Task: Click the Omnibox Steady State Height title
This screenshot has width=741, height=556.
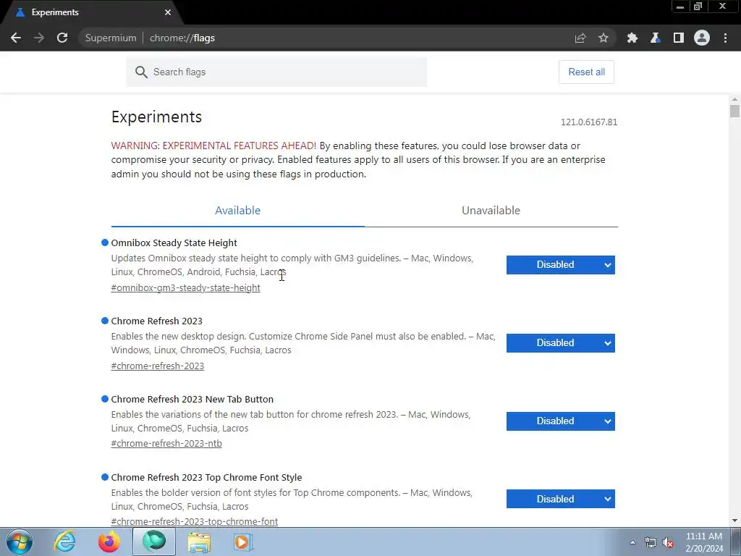Action: click(x=174, y=243)
